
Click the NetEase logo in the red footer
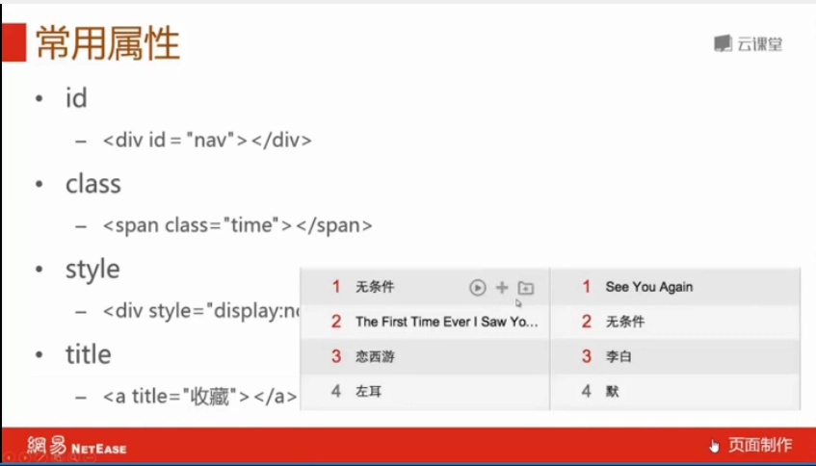pyautogui.click(x=77, y=446)
